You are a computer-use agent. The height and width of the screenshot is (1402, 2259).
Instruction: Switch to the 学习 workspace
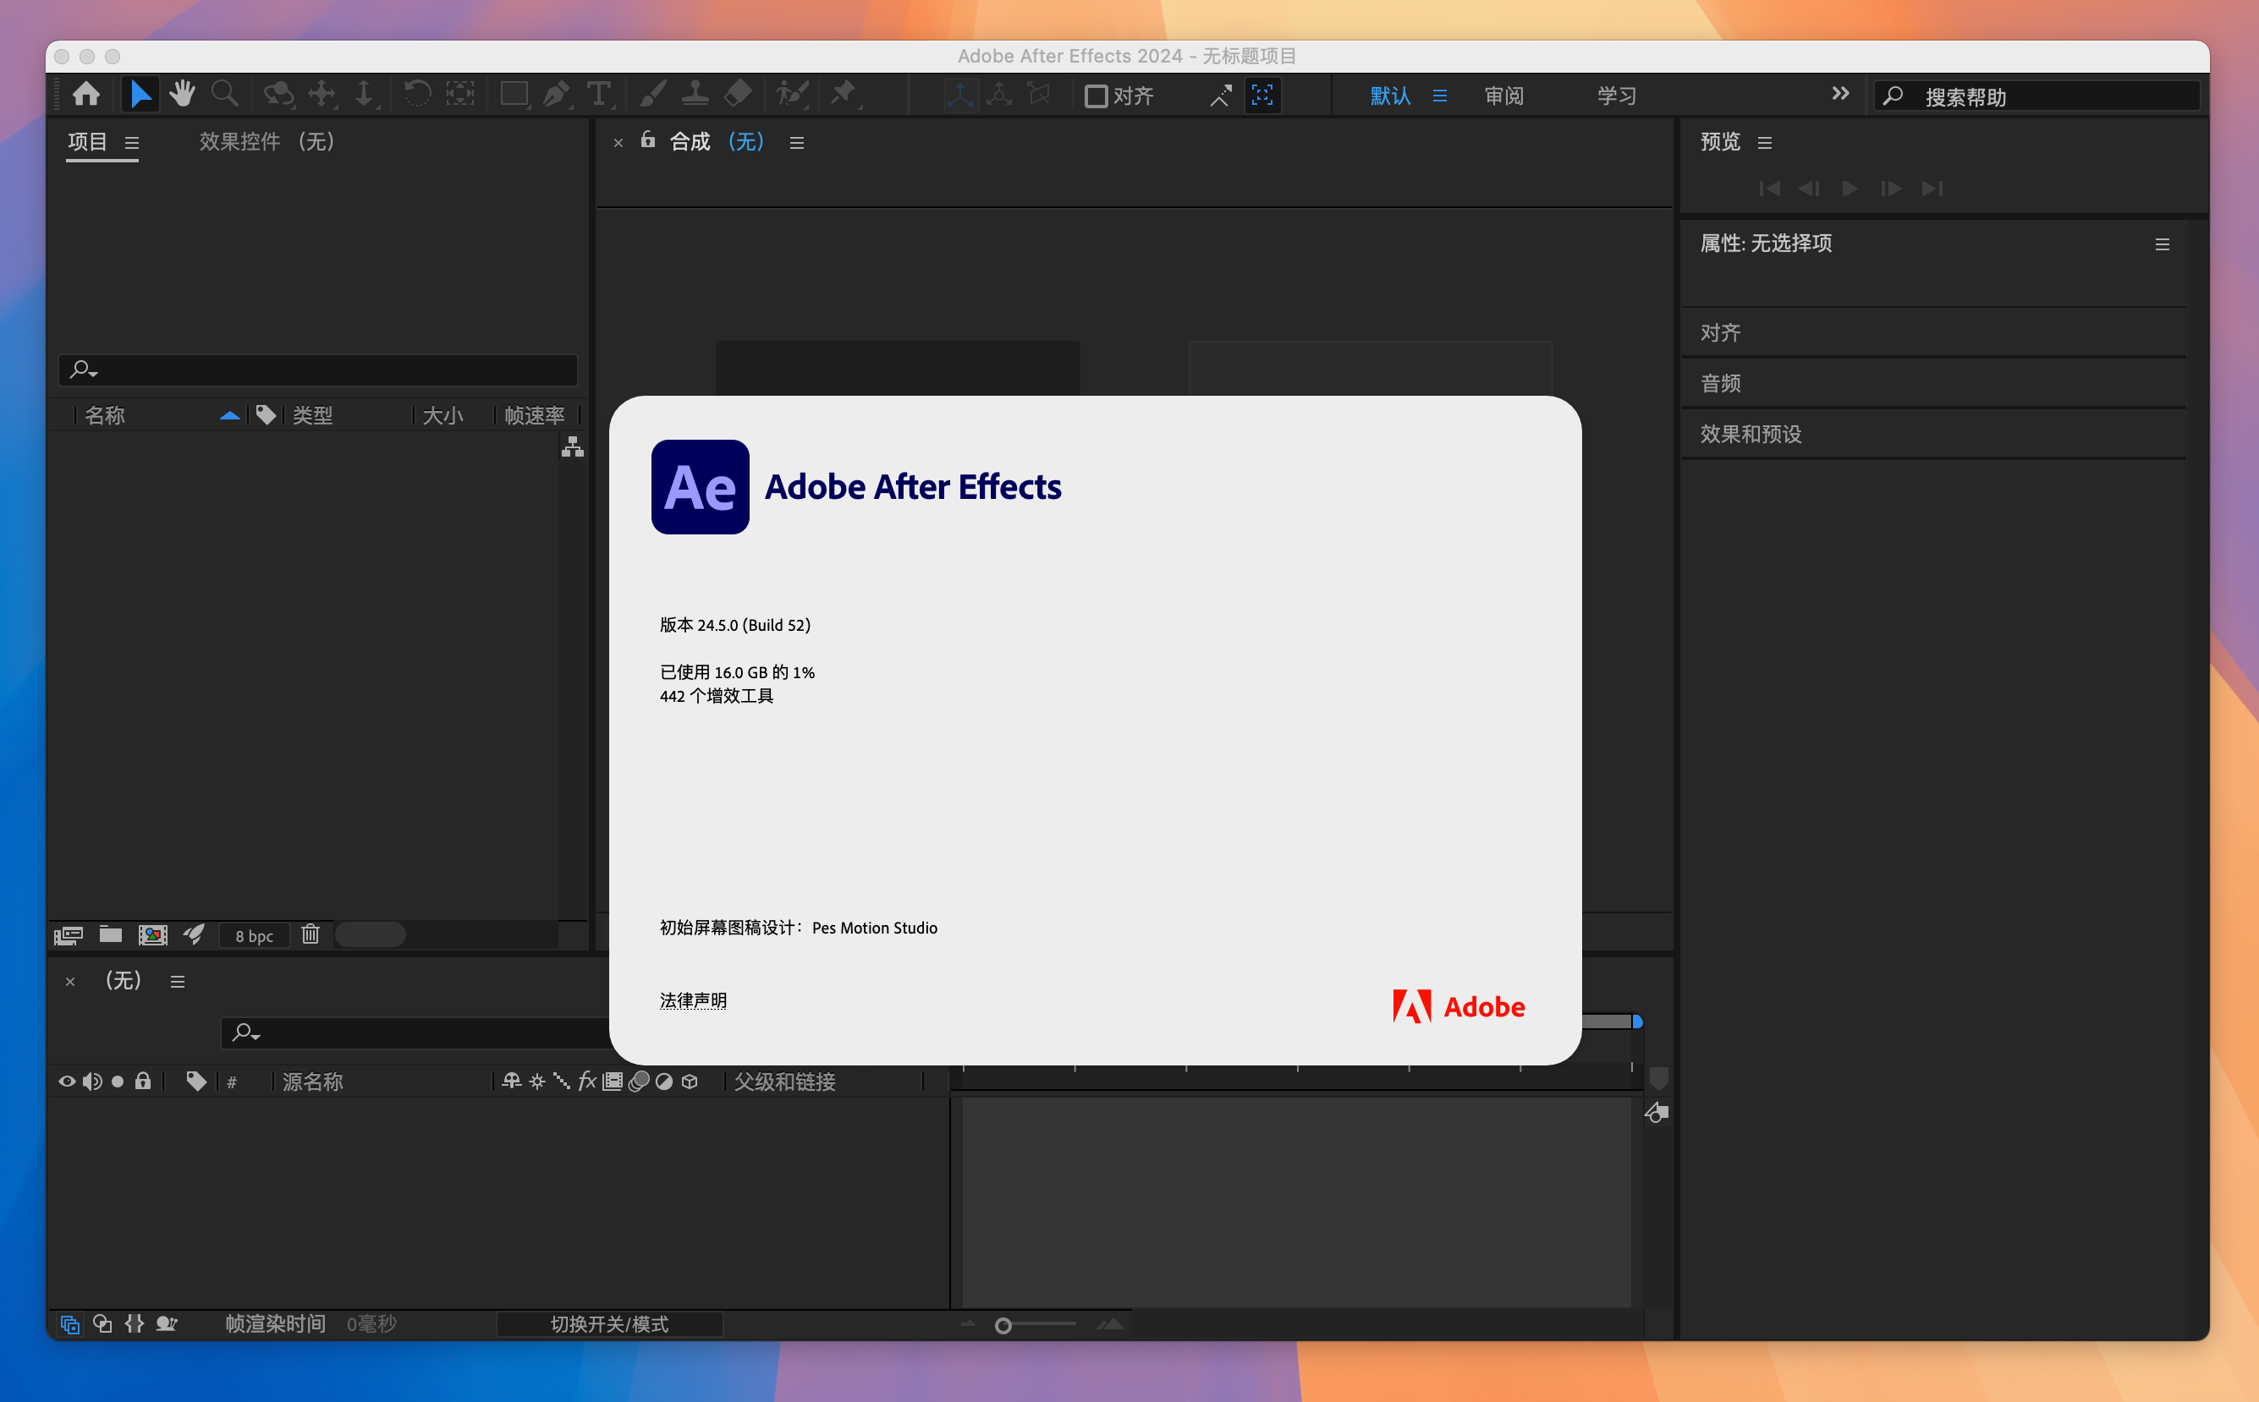pyautogui.click(x=1617, y=96)
